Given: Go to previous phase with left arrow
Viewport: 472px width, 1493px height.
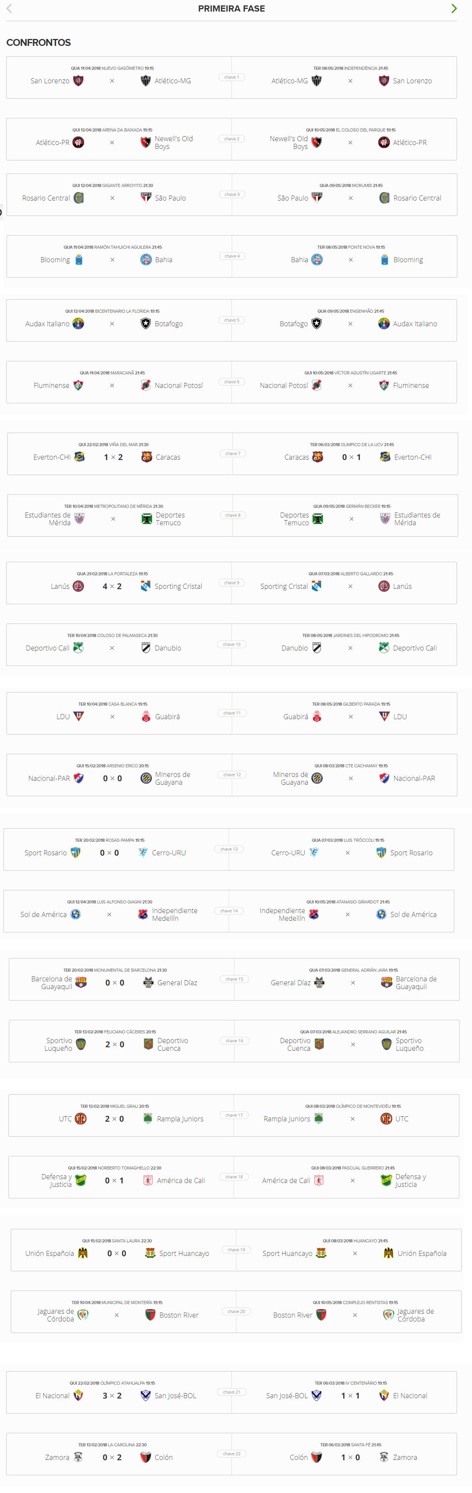Looking at the screenshot, I should pyautogui.click(x=9, y=9).
